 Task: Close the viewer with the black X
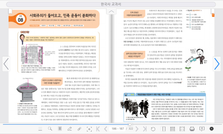pyautogui.click(x=211, y=129)
